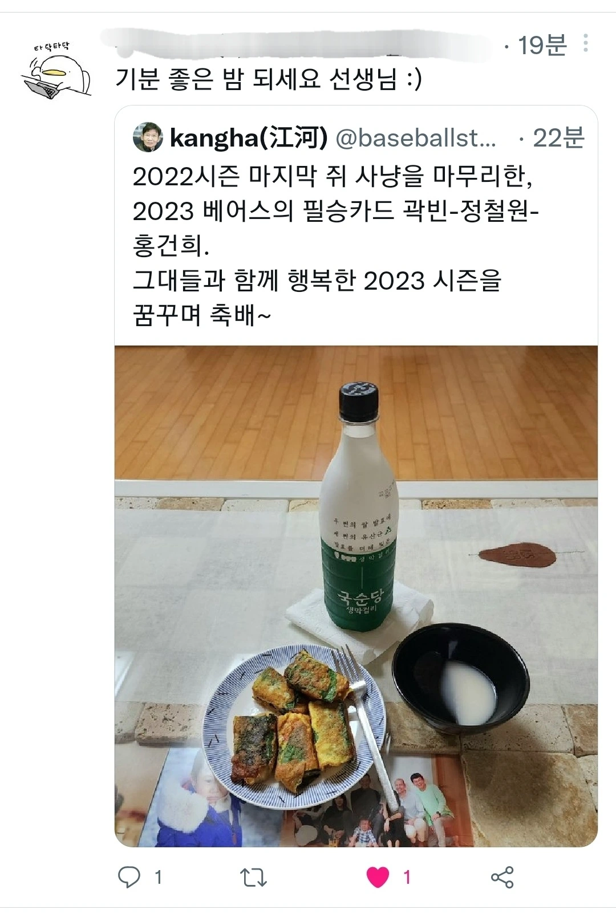616x918 pixels.
Task: Open the 22분 quoted tweet timestamp
Action: (559, 137)
